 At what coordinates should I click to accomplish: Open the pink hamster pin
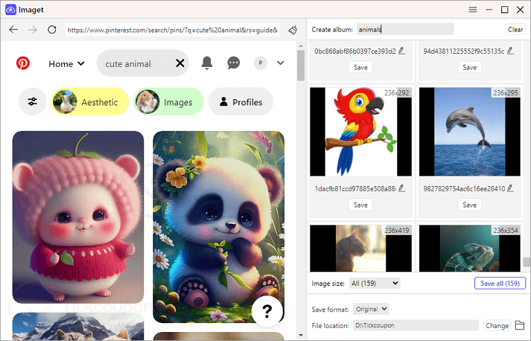click(78, 217)
